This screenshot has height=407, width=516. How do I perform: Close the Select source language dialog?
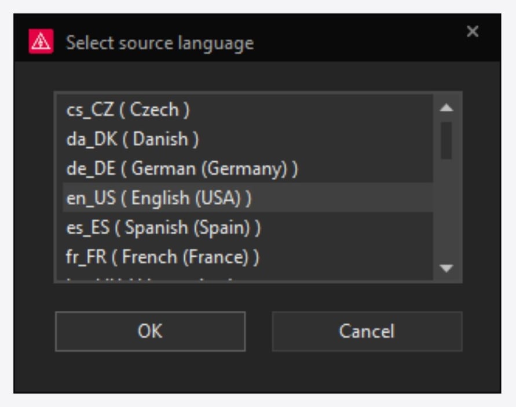tap(472, 32)
